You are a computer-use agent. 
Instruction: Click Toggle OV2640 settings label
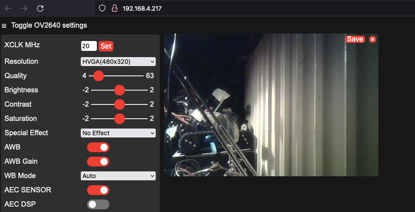(49, 25)
